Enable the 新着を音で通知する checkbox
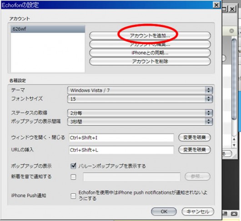The image size is (241, 221). pyautogui.click(x=73, y=177)
